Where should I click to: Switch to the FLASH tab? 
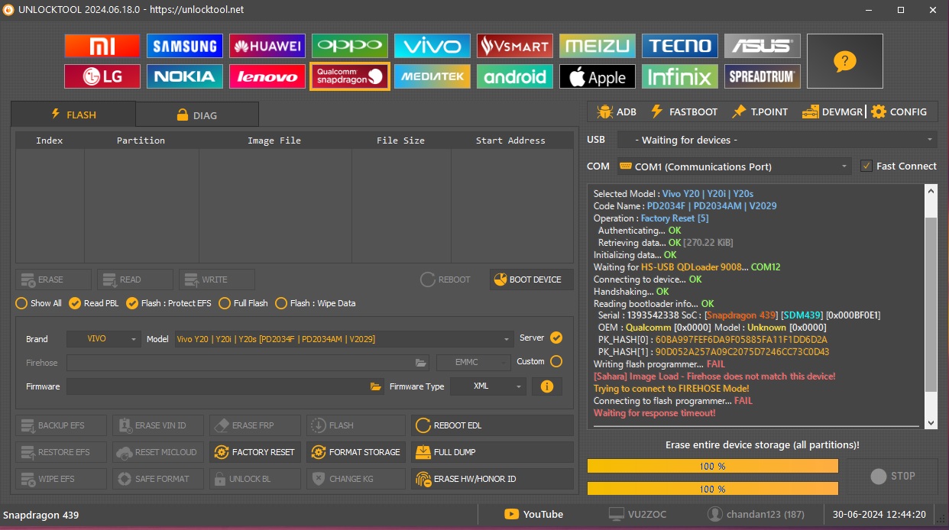click(x=73, y=115)
